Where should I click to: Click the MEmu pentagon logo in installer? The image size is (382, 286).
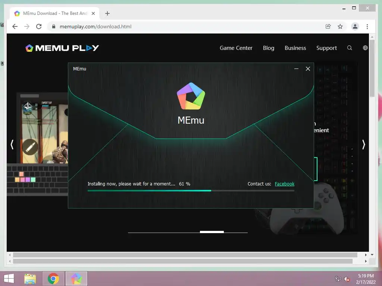click(x=191, y=96)
